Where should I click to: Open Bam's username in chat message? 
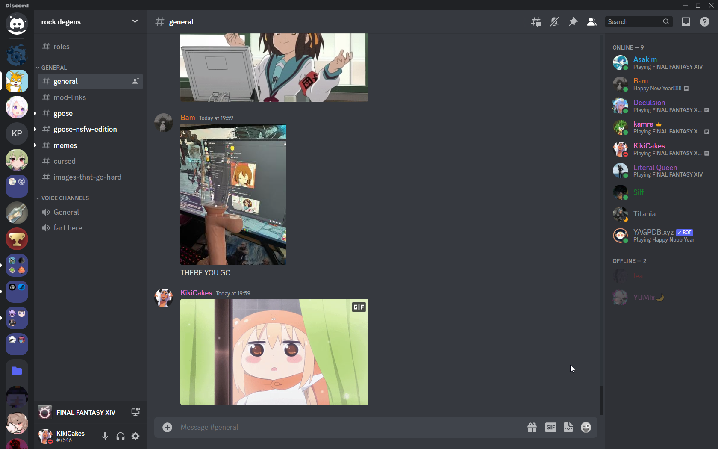[188, 118]
